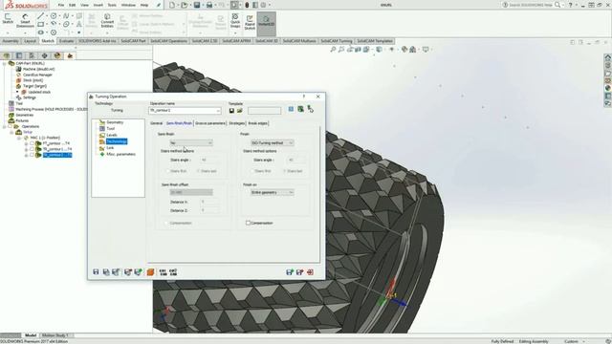Click the New document icon
The width and height of the screenshot is (612, 344).
[x=172, y=5]
